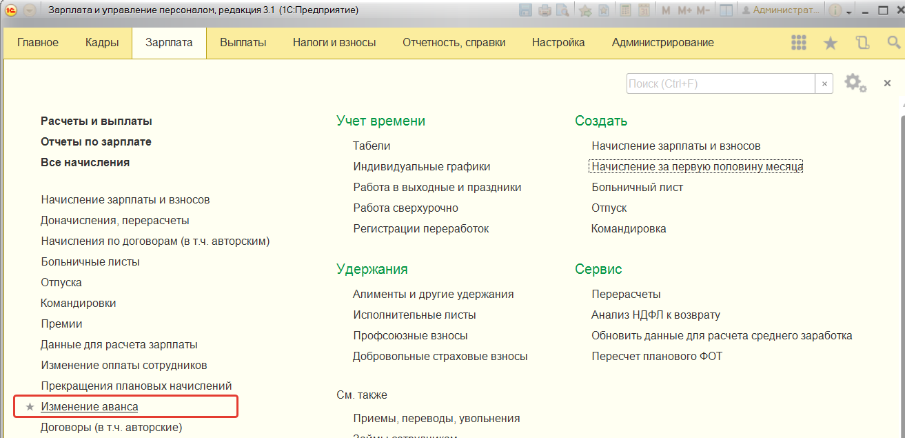Open menu settings gear icon
The height and width of the screenshot is (438, 905).
[x=855, y=83]
